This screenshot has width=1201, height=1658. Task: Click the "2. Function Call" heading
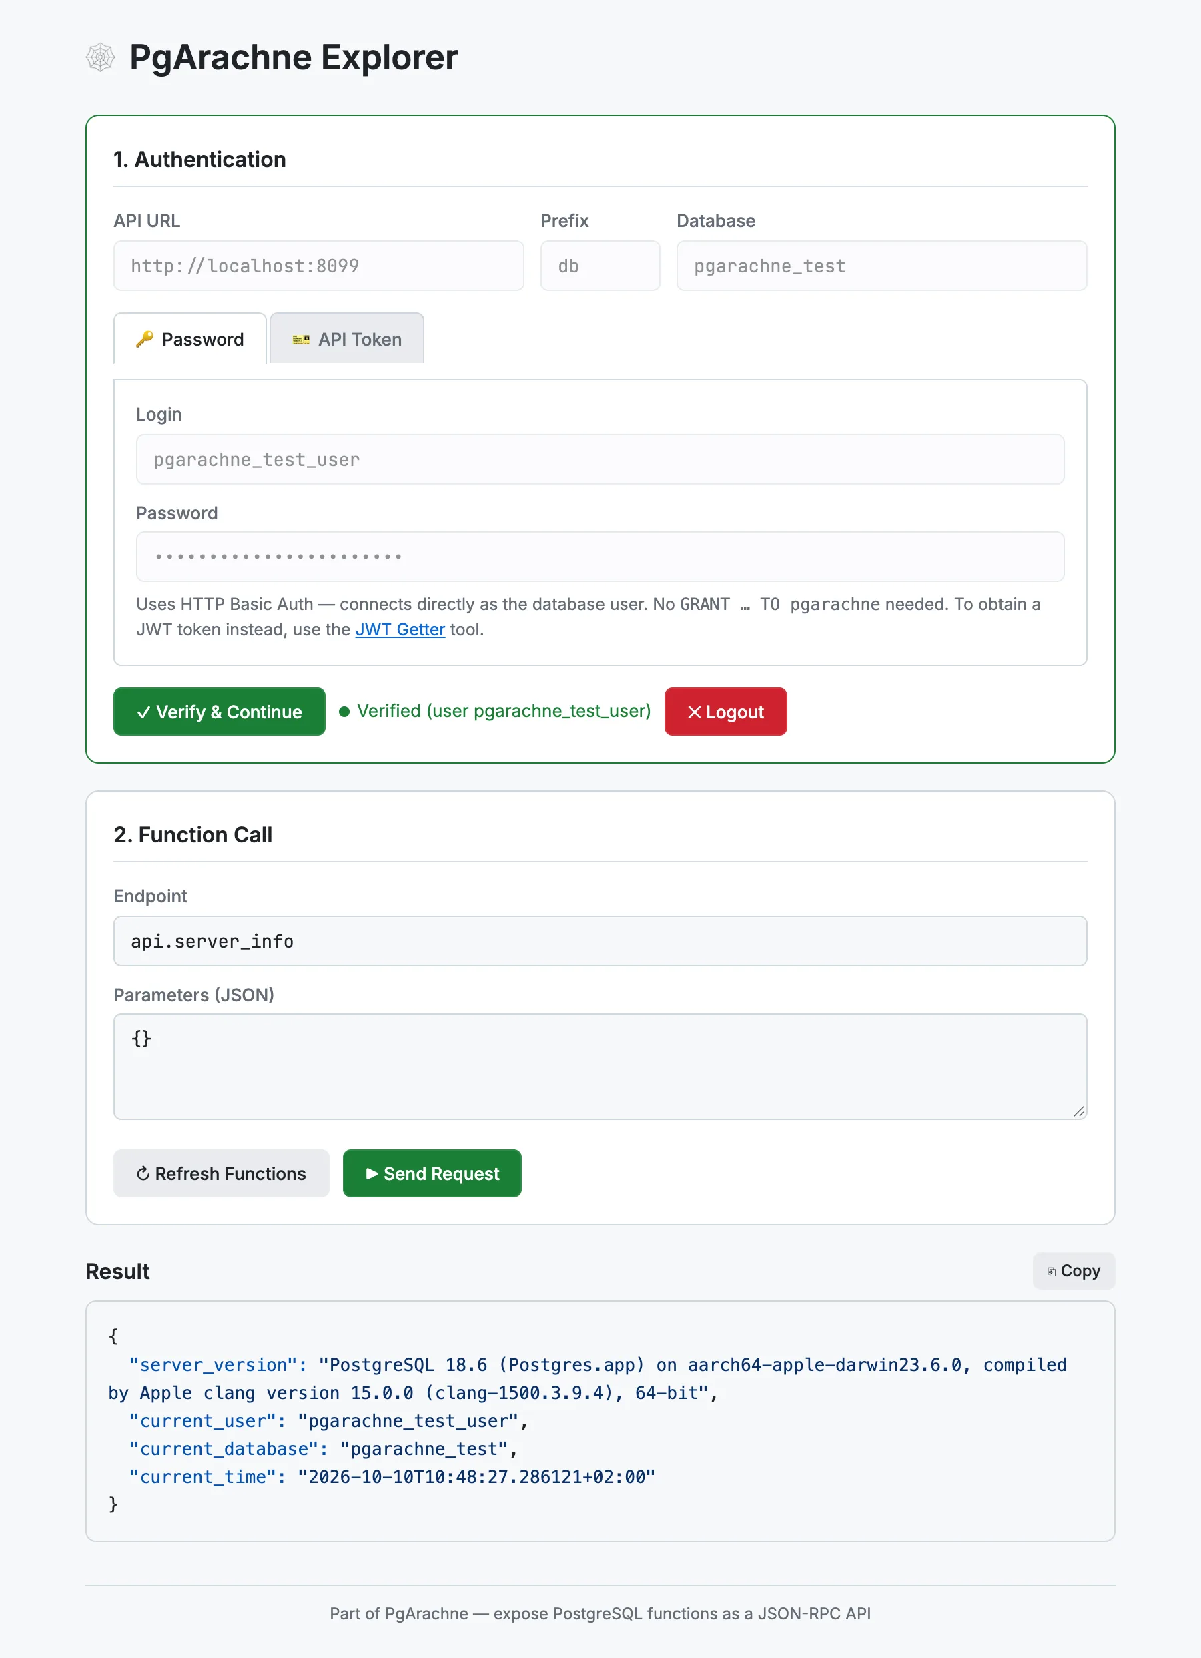coord(193,835)
